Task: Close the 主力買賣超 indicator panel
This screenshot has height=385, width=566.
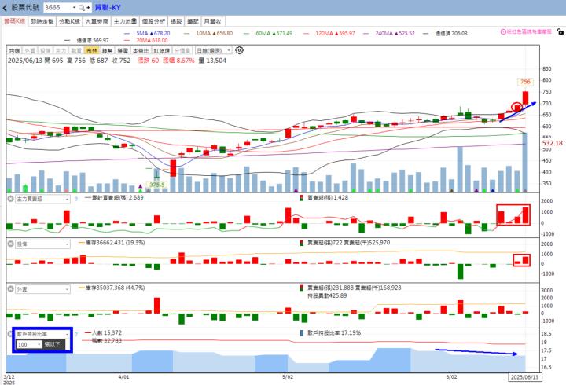Action: tap(10, 199)
